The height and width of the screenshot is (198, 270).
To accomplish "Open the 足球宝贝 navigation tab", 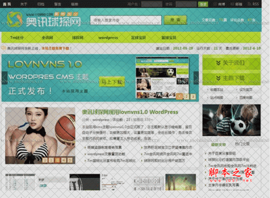I will point(139,37).
